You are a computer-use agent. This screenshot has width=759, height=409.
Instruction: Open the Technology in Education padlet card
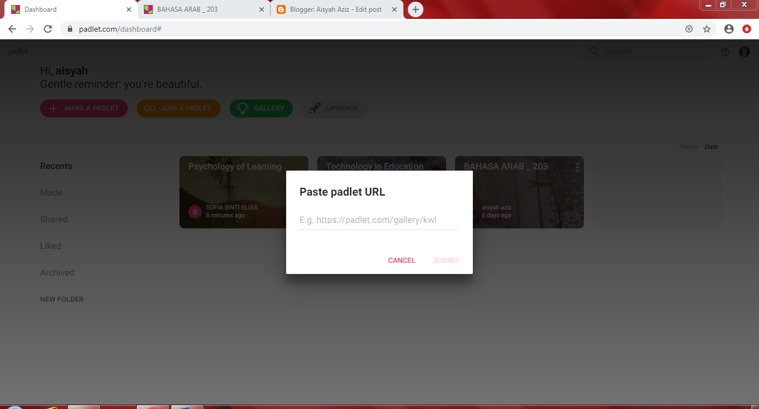(x=382, y=163)
